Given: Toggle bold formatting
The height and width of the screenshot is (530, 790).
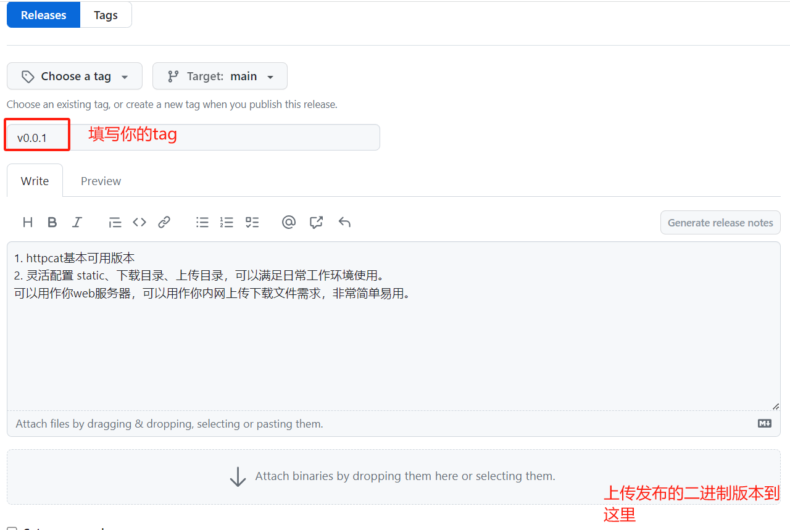Looking at the screenshot, I should point(52,222).
